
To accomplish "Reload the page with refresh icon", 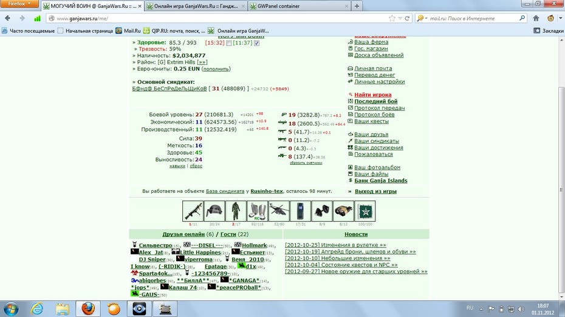I will (x=407, y=18).
